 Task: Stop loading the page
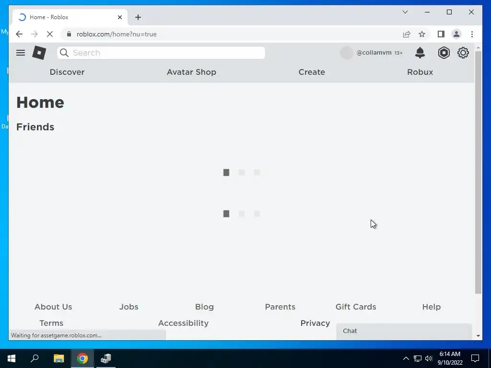click(50, 34)
